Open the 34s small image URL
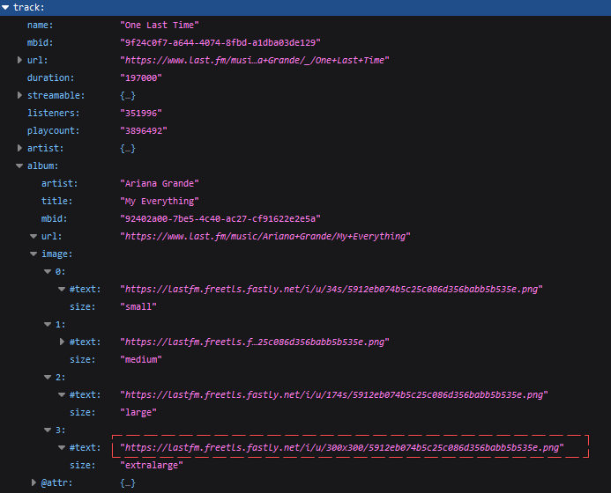The width and height of the screenshot is (611, 493). pyautogui.click(x=332, y=289)
